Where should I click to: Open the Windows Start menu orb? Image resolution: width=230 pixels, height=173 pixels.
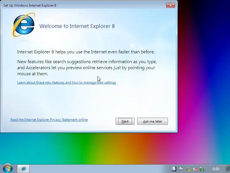[x=8, y=168]
